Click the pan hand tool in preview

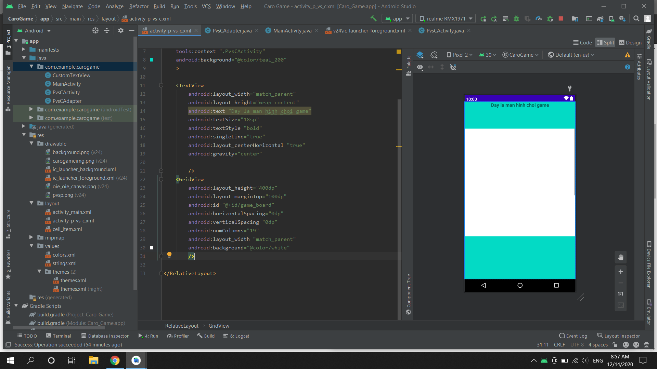click(x=620, y=257)
